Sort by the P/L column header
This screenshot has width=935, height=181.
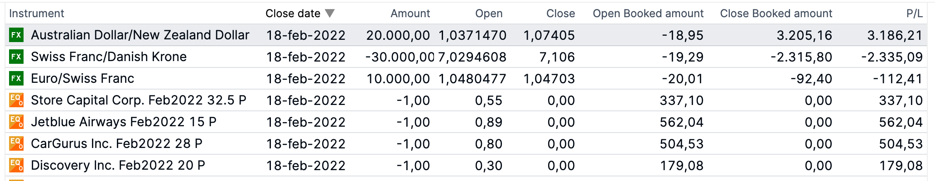click(914, 14)
